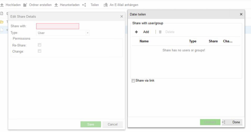Close the Edit Share Details dialog
251x132 pixels.
(x=122, y=17)
